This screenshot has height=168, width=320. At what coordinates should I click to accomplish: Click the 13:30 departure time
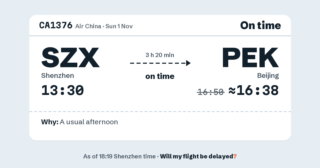tap(63, 90)
